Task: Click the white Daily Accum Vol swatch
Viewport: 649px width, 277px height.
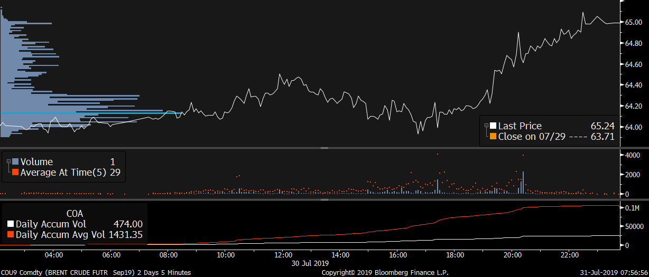Action: coord(11,224)
